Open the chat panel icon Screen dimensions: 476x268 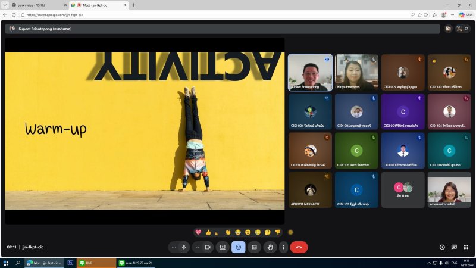pos(454,247)
